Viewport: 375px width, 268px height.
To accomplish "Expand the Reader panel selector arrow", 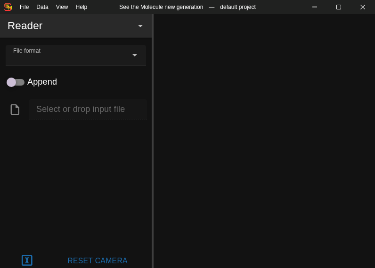I will coord(140,26).
